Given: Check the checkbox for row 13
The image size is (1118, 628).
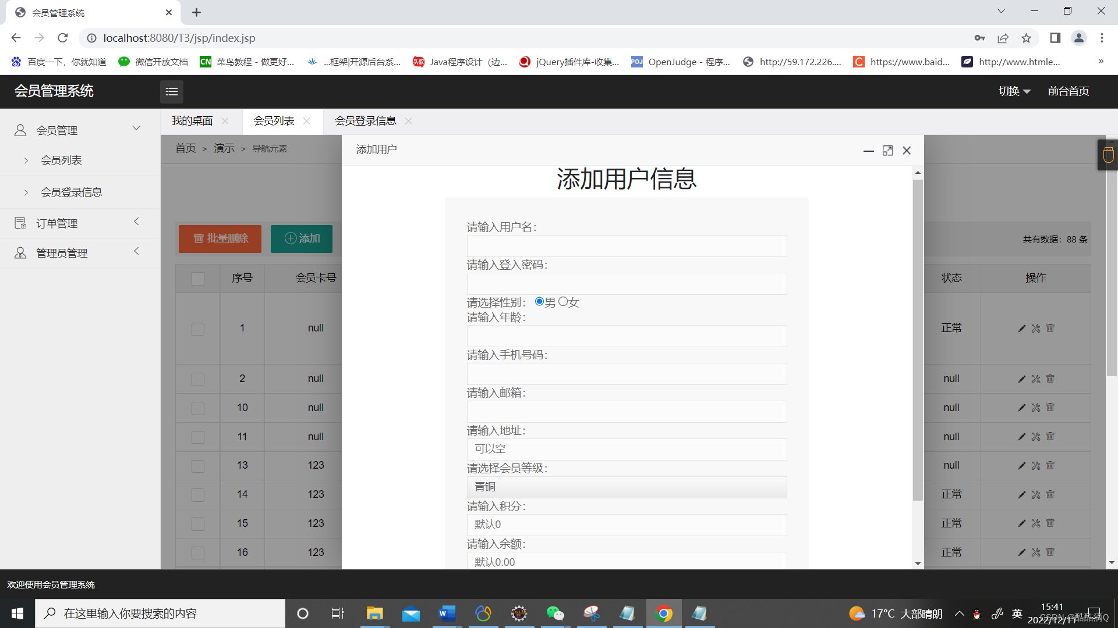Looking at the screenshot, I should click(x=198, y=466).
